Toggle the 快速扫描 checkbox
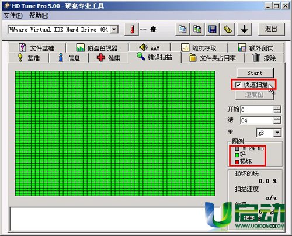This screenshot has width=292, height=236. pos(238,85)
